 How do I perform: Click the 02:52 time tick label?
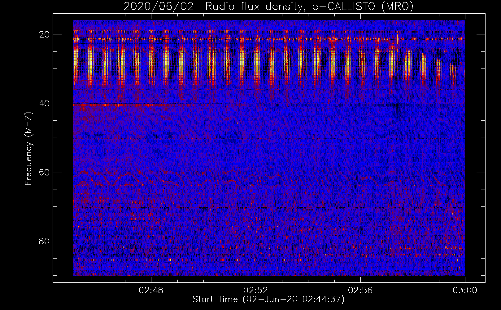click(x=256, y=290)
